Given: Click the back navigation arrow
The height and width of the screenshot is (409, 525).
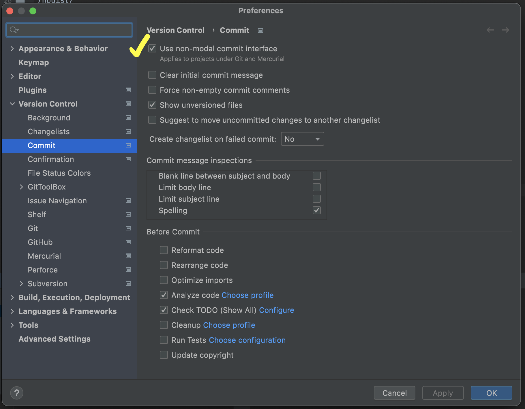Looking at the screenshot, I should click(x=490, y=30).
